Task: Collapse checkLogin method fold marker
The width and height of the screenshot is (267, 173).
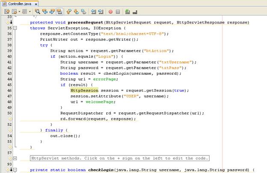Action: 15,170
